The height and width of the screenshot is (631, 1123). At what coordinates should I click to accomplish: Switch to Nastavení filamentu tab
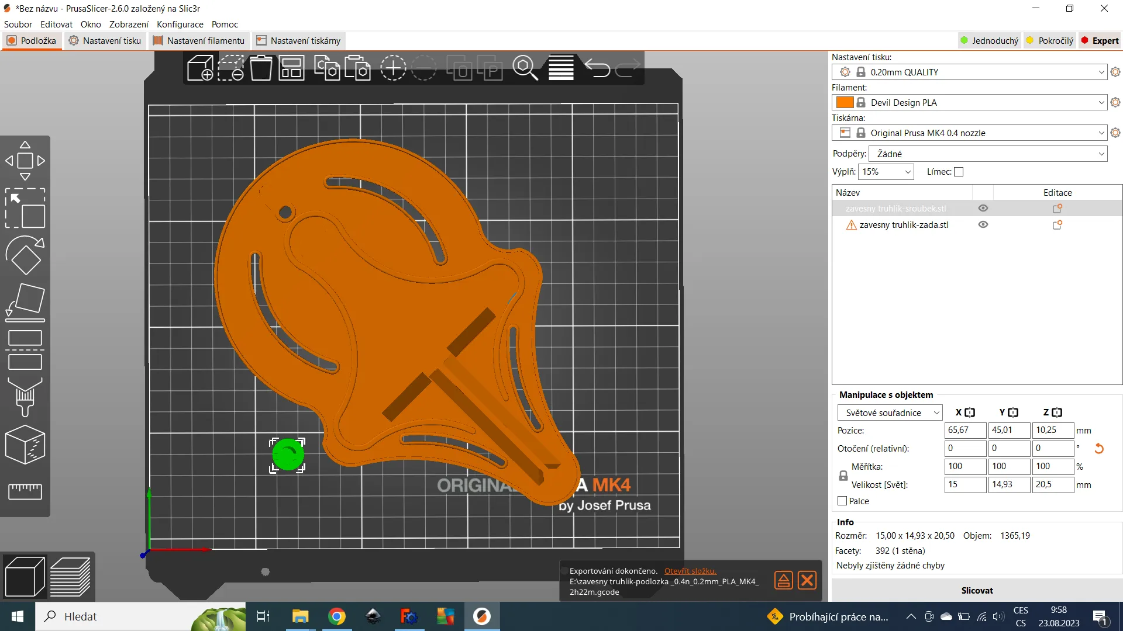tap(199, 41)
